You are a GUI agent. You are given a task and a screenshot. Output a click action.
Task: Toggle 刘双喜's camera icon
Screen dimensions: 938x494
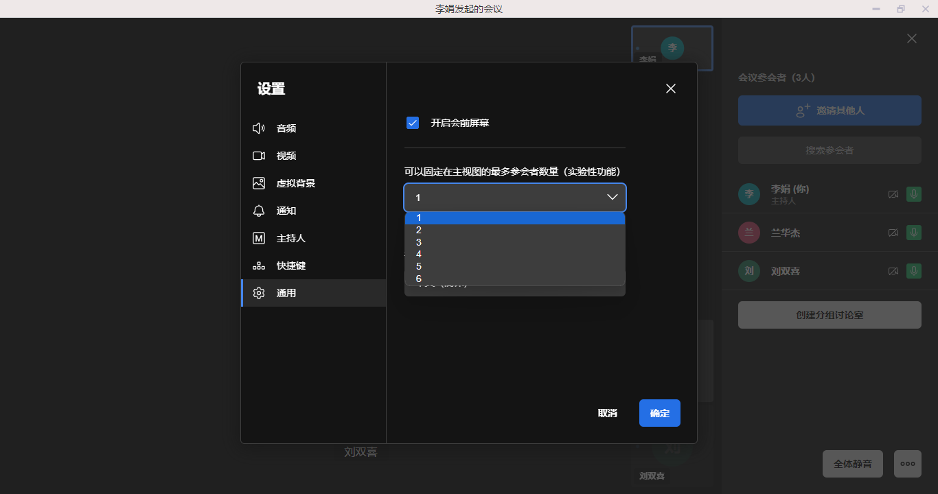(x=893, y=271)
